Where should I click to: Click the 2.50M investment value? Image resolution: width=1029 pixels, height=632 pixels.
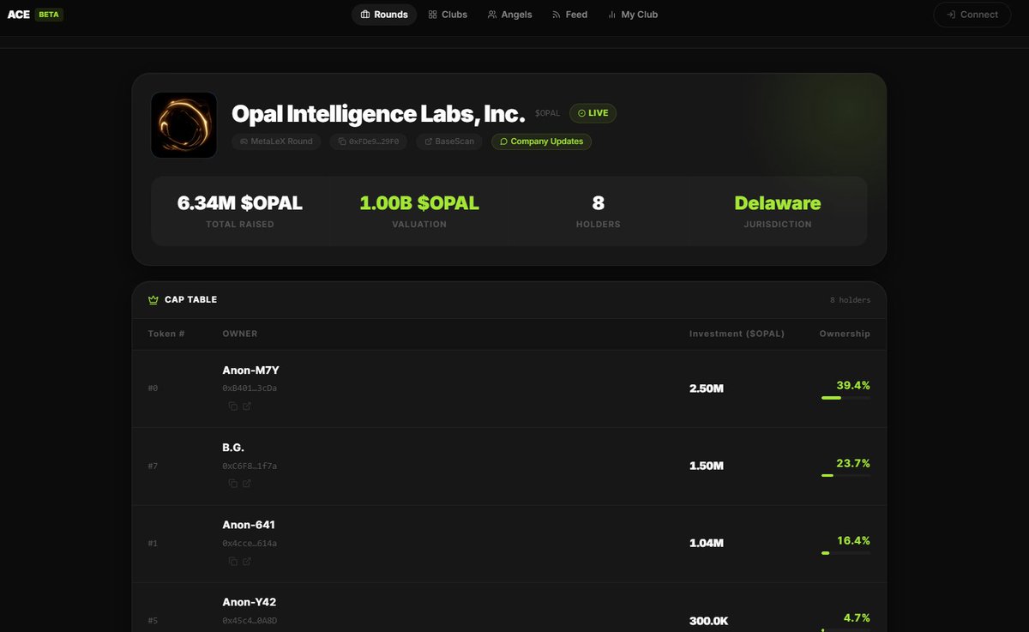pos(707,388)
